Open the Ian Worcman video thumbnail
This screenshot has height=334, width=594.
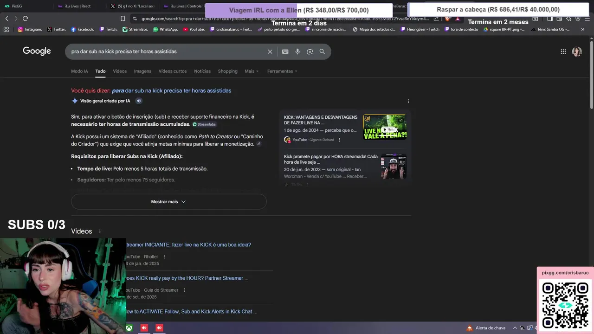coord(394,166)
